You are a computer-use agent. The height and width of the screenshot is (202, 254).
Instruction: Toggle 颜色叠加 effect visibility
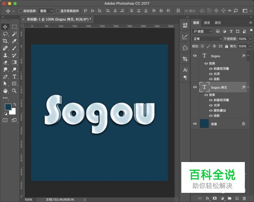click(211, 110)
